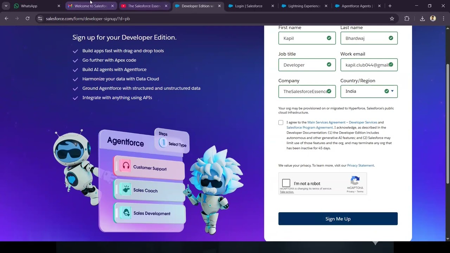450x253 pixels.
Task: Close the Developer Edition tab
Action: tap(220, 6)
